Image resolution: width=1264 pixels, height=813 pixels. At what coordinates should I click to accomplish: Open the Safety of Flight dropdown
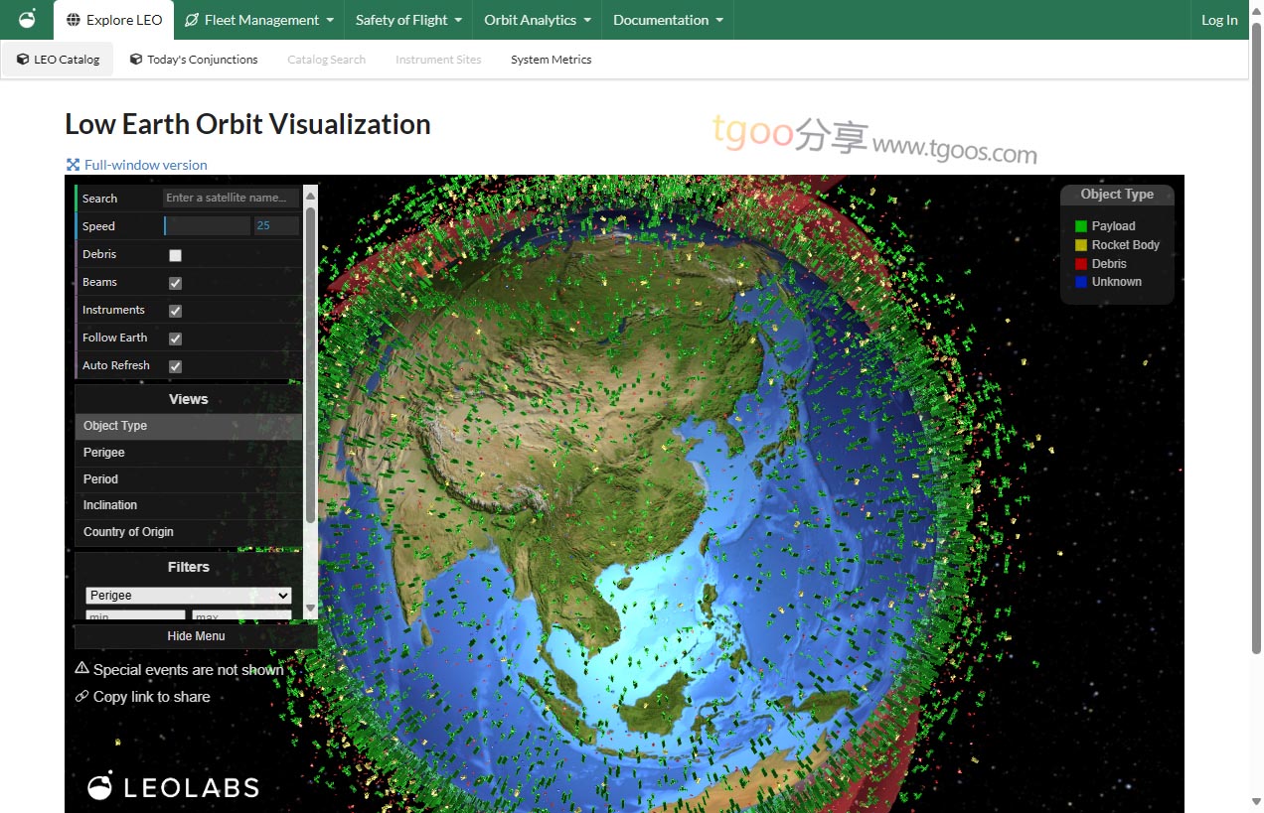[408, 20]
